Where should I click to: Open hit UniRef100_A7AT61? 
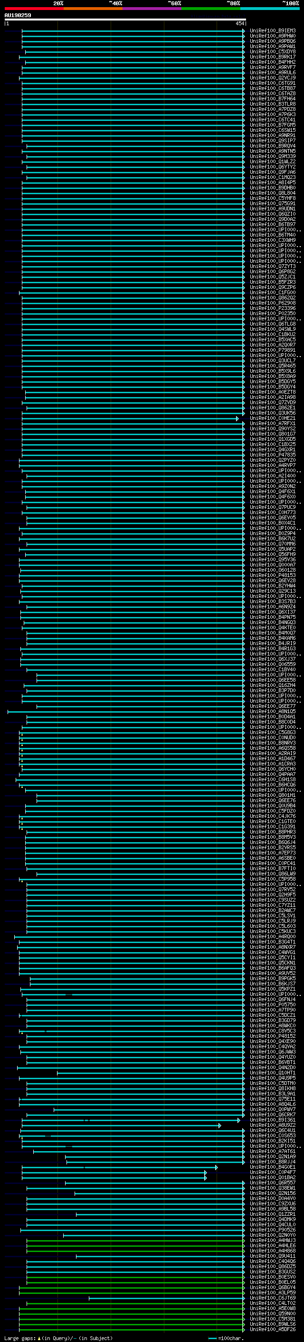tap(273, 1151)
